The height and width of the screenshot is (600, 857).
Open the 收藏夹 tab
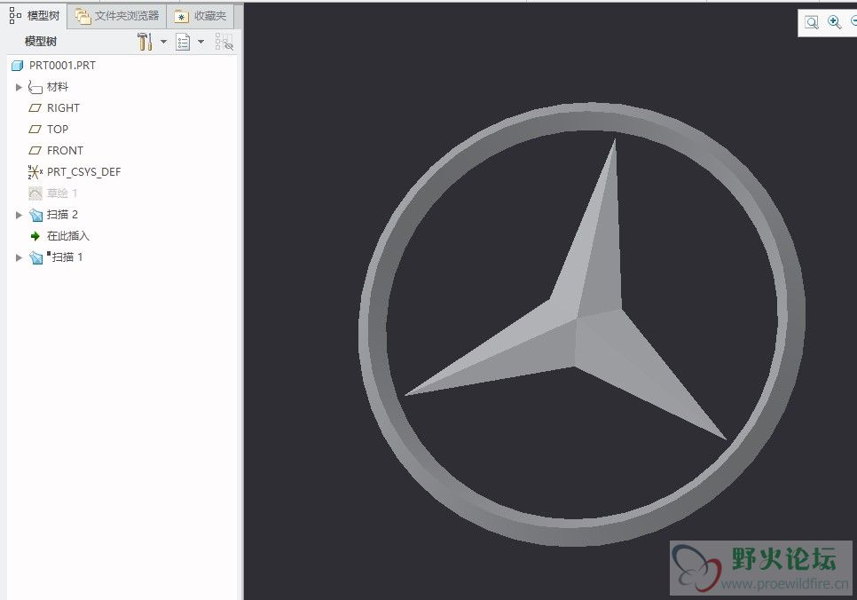point(200,16)
